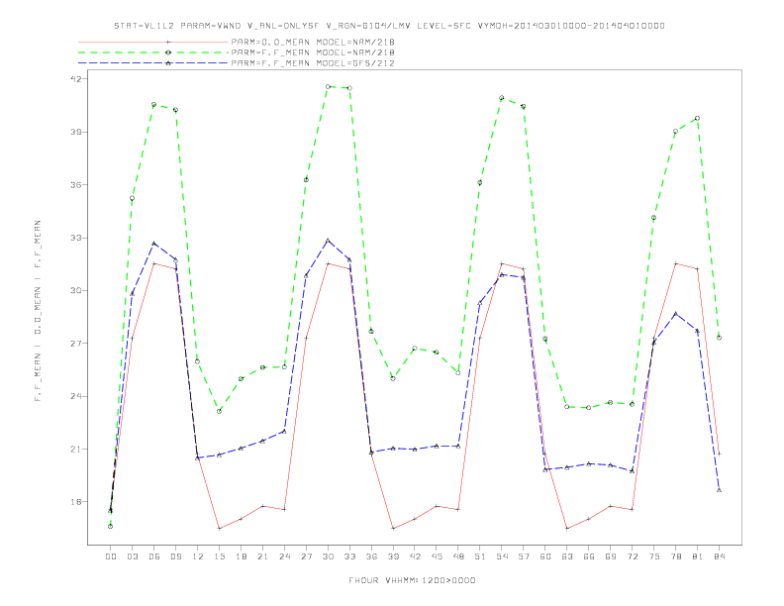Image resolution: width=784 pixels, height=606 pixels.
Task: Click green circle data point at hour 81
Action: [698, 119]
